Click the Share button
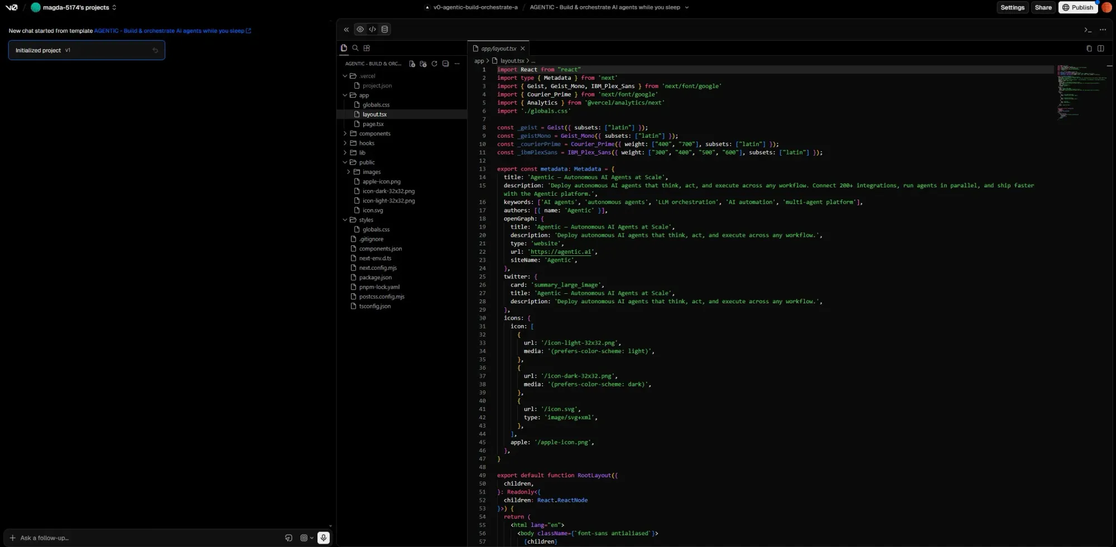The width and height of the screenshot is (1116, 547). [1043, 7]
